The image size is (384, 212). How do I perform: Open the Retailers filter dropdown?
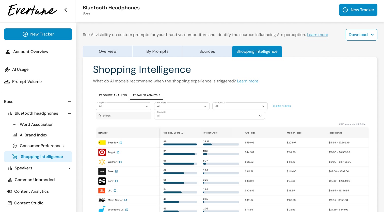click(x=182, y=106)
